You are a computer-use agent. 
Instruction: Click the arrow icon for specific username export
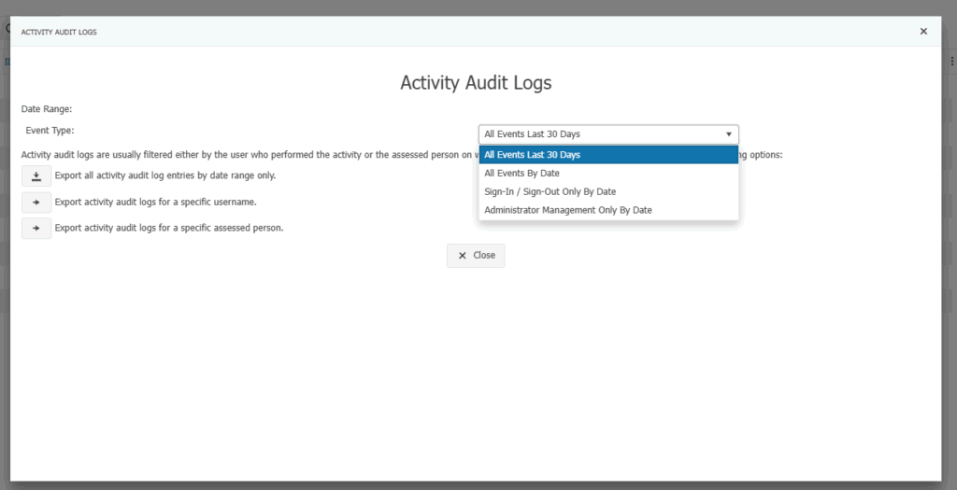[36, 202]
